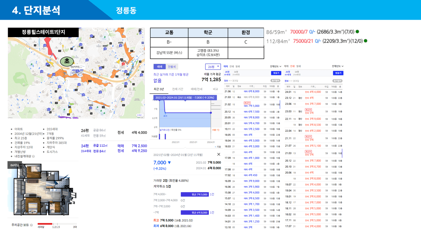Click 평필기 button in the 매매 list
Screen dimensions: 421x237
tap(276, 73)
